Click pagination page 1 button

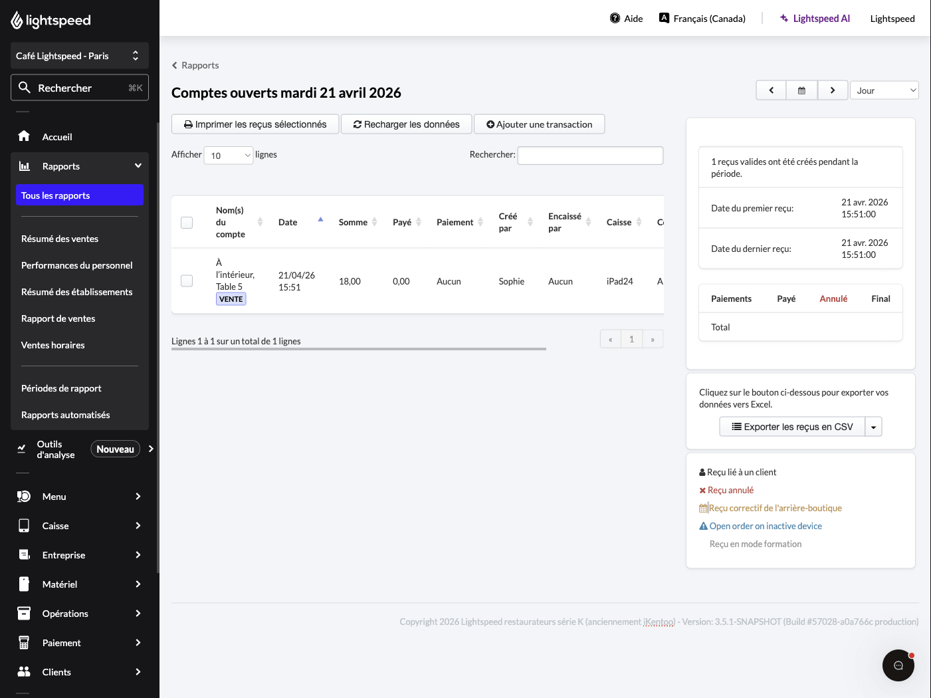tap(631, 339)
